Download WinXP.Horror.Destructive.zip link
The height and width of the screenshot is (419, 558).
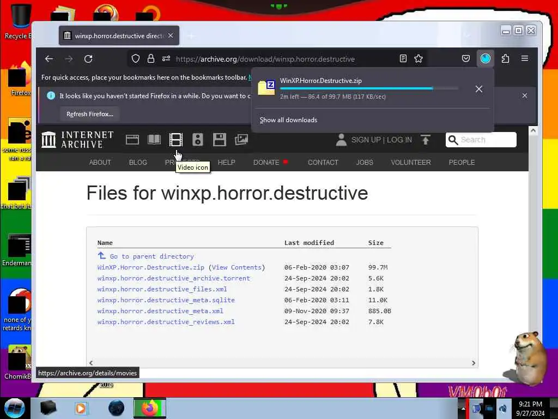coord(151,267)
